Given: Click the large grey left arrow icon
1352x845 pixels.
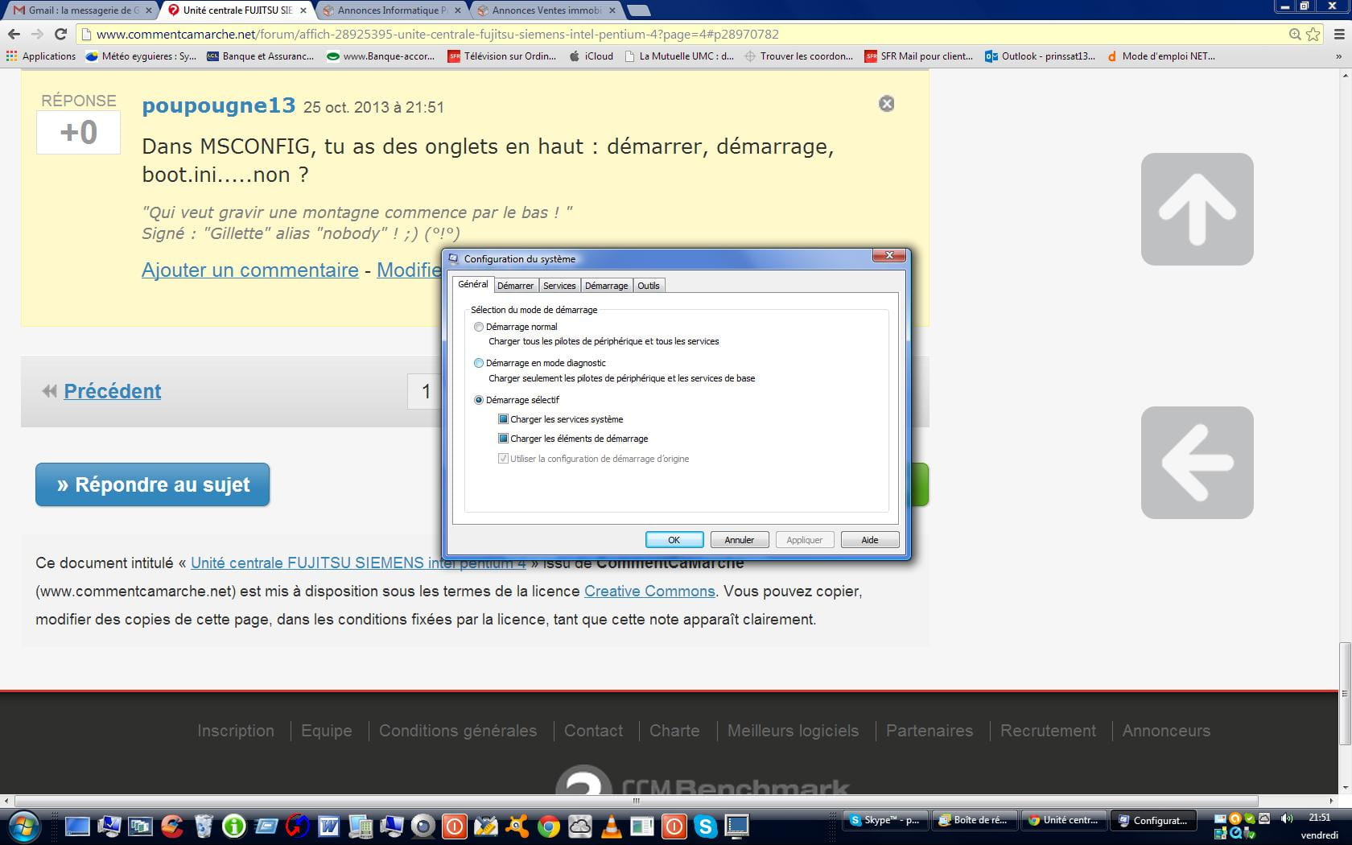Looking at the screenshot, I should tap(1197, 463).
